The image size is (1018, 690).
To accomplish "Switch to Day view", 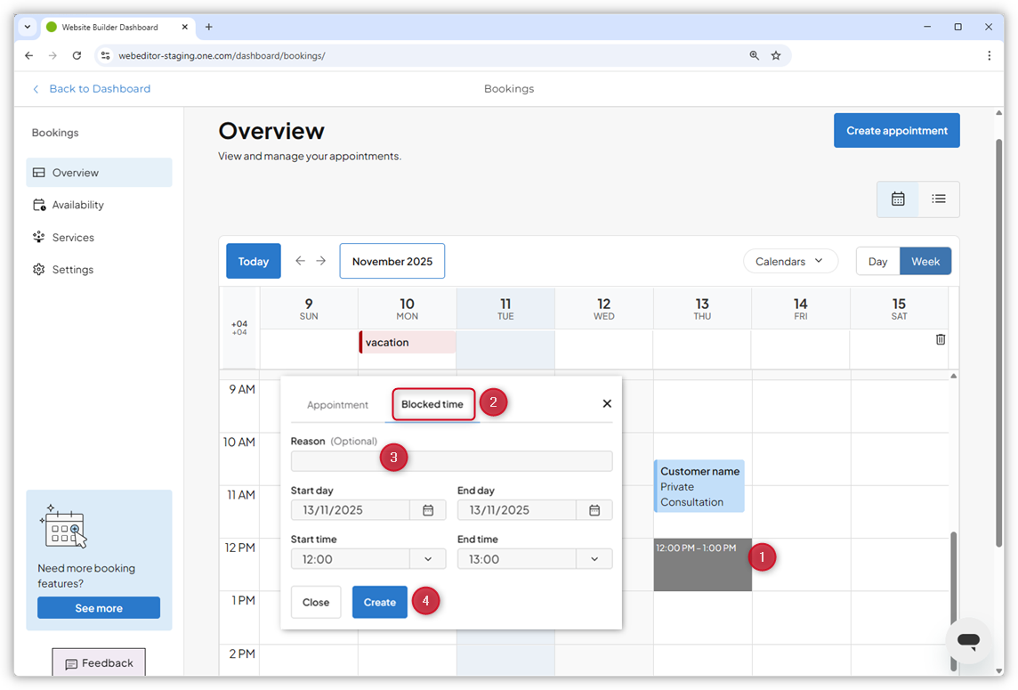I will 877,261.
